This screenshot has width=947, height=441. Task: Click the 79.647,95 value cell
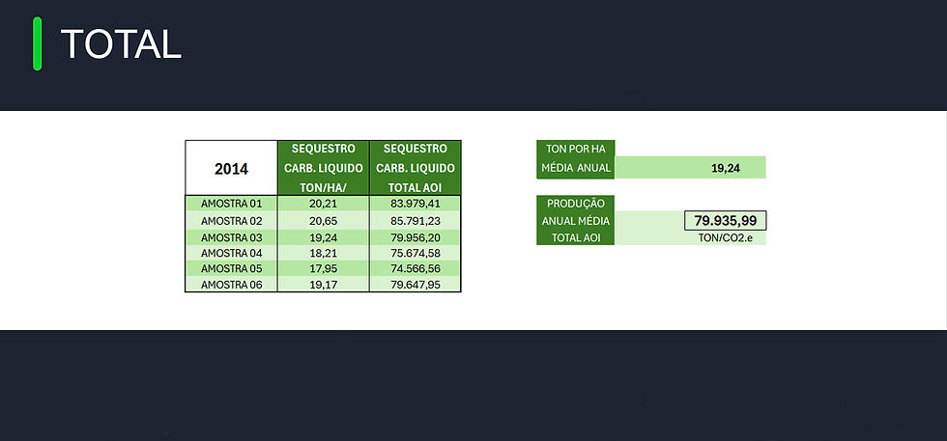pos(416,284)
